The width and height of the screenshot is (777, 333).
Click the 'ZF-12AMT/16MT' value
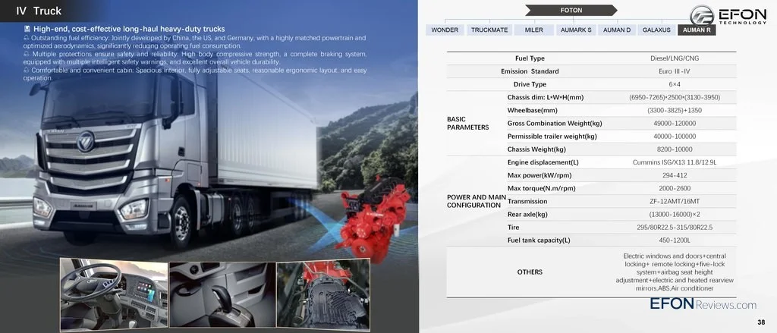click(675, 201)
